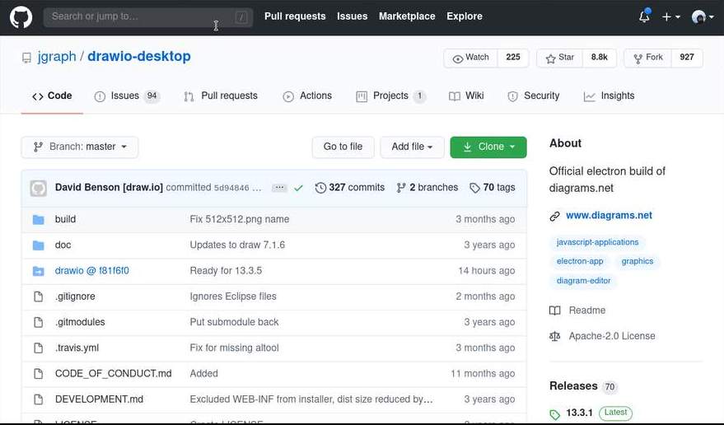This screenshot has height=425, width=724.
Task: Open commit 'Put submodule back'
Action: point(234,322)
